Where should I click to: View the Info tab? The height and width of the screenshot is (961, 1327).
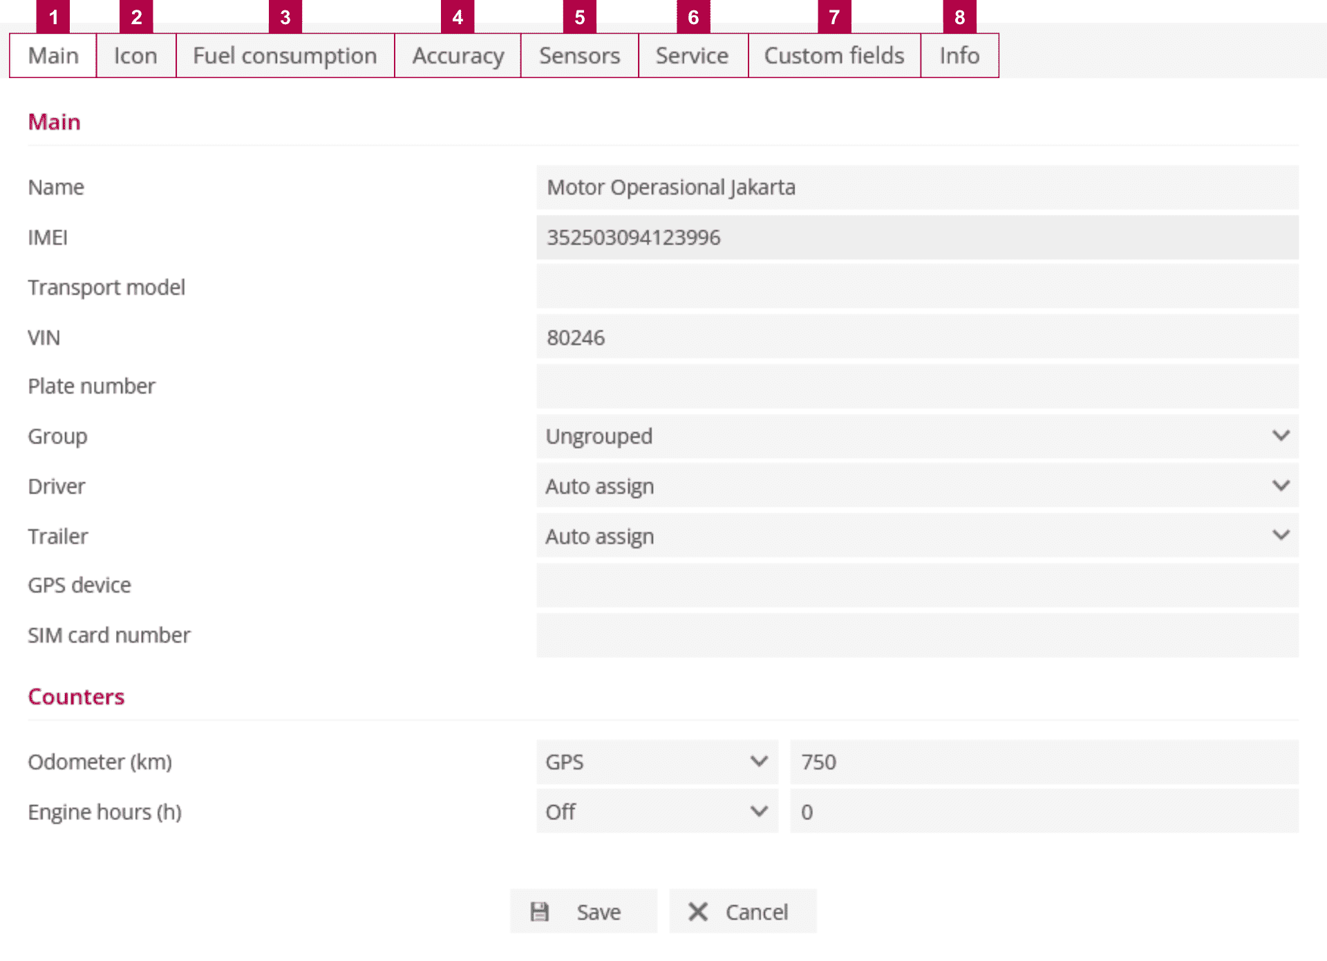tap(959, 56)
